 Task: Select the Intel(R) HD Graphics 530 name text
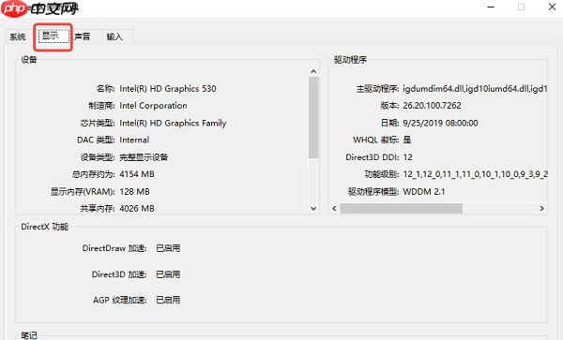(x=168, y=88)
